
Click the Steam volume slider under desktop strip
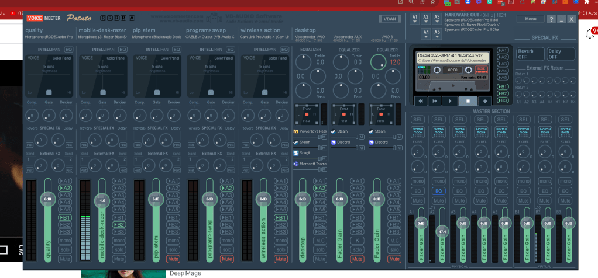tap(307, 148)
